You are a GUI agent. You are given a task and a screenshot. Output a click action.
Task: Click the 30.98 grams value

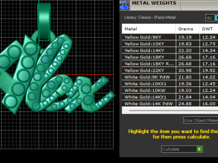pyautogui.click(x=185, y=71)
